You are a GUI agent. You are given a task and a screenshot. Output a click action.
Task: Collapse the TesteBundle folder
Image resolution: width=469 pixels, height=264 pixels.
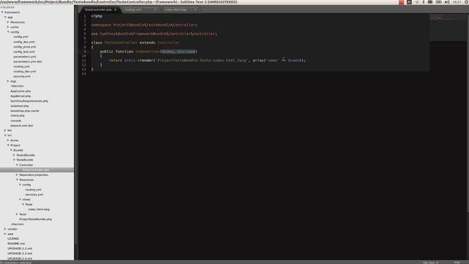14,160
